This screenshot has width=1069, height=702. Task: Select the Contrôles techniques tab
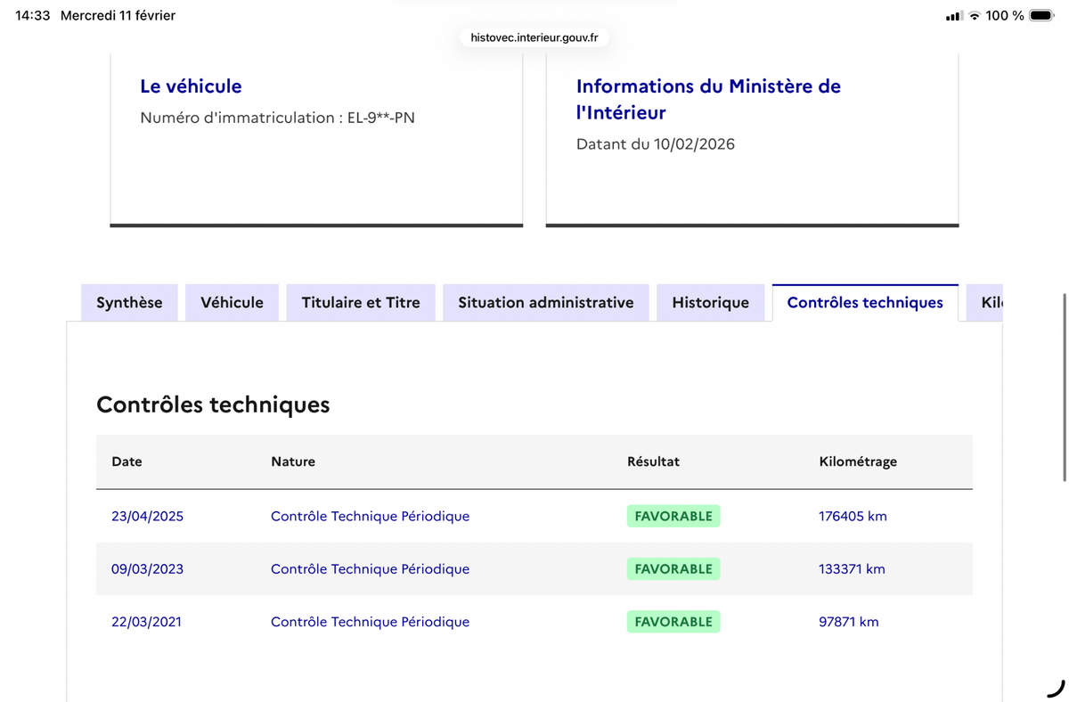(865, 303)
